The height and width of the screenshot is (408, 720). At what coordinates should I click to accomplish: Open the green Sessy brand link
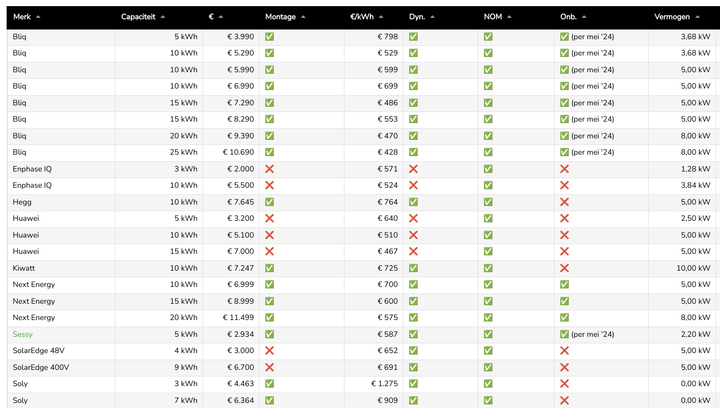click(22, 334)
